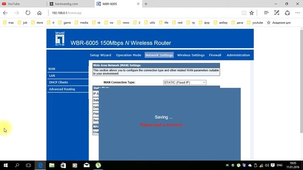Open the media bookmarks folder
Screen dimensions: 303x170
[81, 23]
